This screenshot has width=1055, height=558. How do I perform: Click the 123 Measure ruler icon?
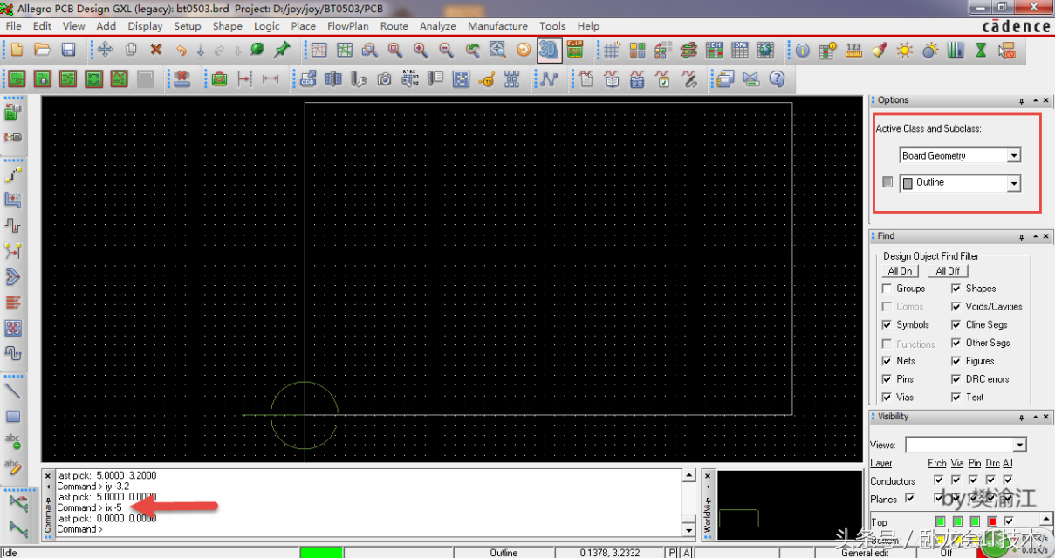854,50
